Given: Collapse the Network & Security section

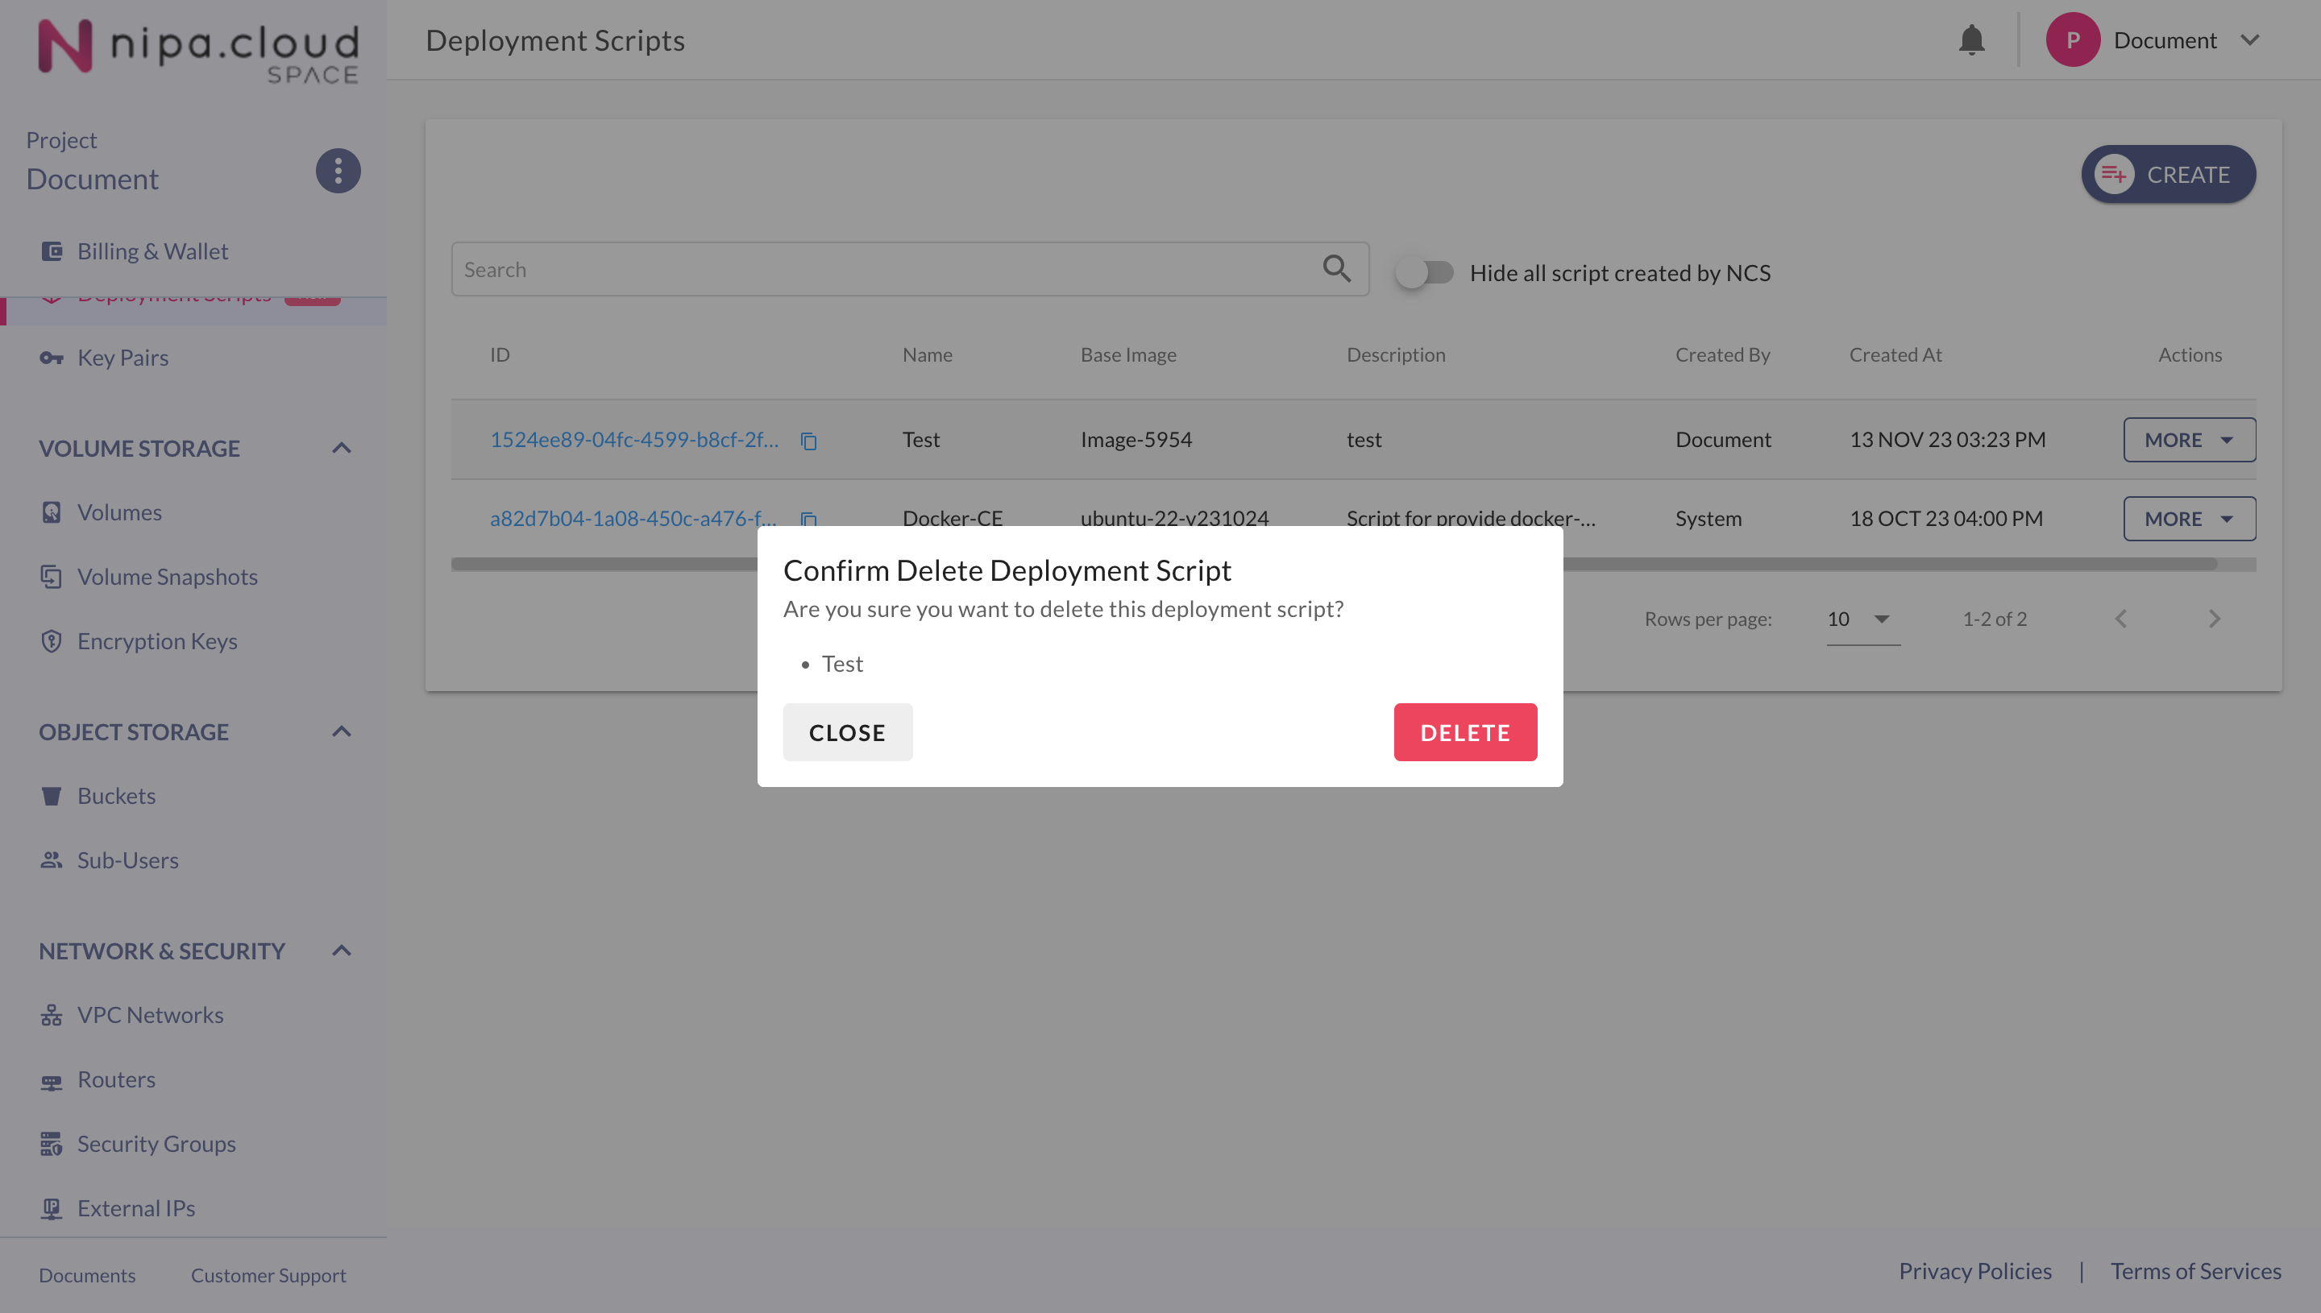Looking at the screenshot, I should click(341, 951).
